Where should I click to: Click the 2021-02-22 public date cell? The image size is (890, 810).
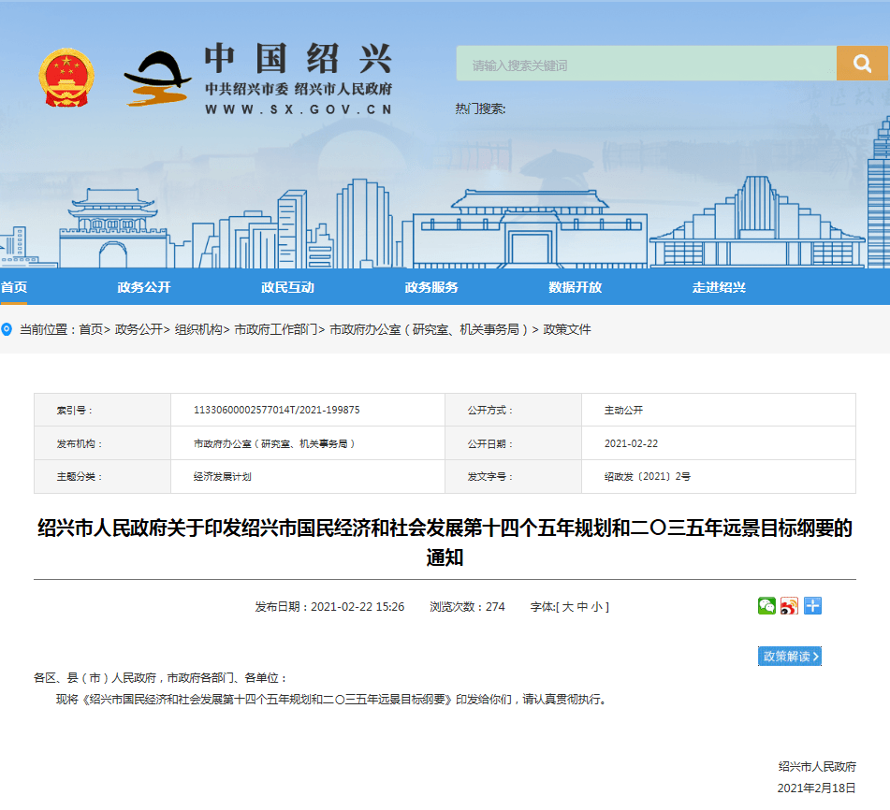pyautogui.click(x=719, y=443)
